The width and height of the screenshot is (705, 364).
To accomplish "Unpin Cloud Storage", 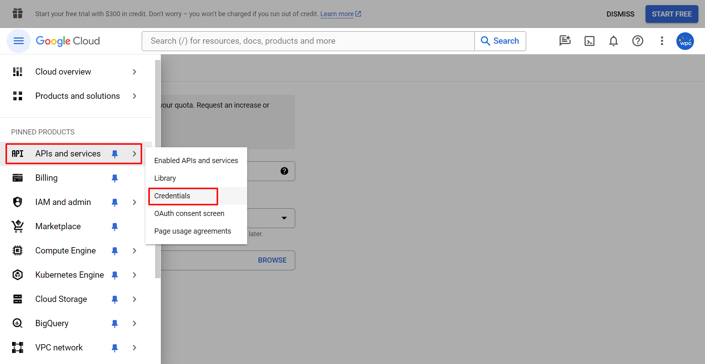I will pyautogui.click(x=115, y=299).
